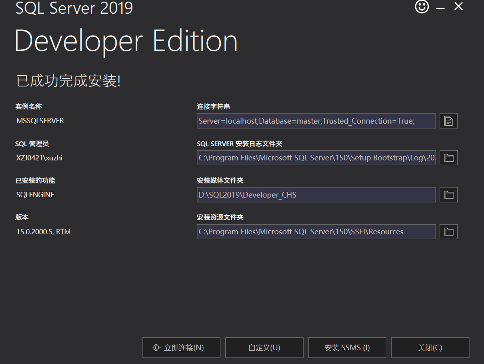Image resolution: width=484 pixels, height=364 pixels.
Task: Start SSMS installation with 安装 SSMS(I)
Action: tap(347, 347)
